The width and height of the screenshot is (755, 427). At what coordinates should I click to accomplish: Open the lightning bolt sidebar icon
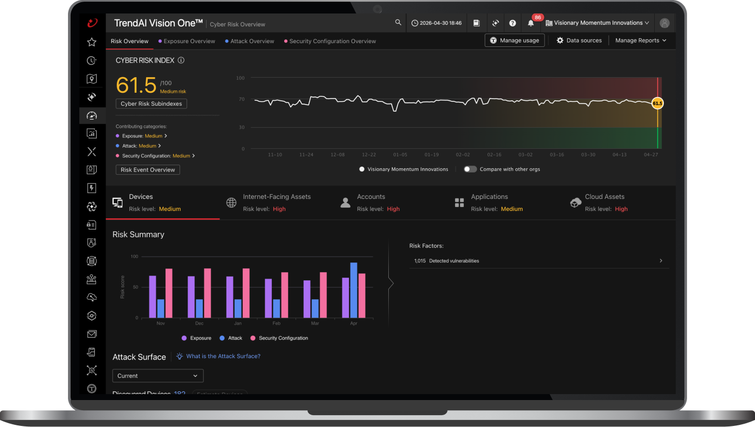point(92,188)
